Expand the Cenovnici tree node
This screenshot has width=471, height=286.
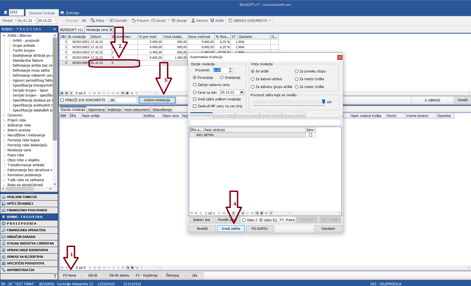coord(4,115)
